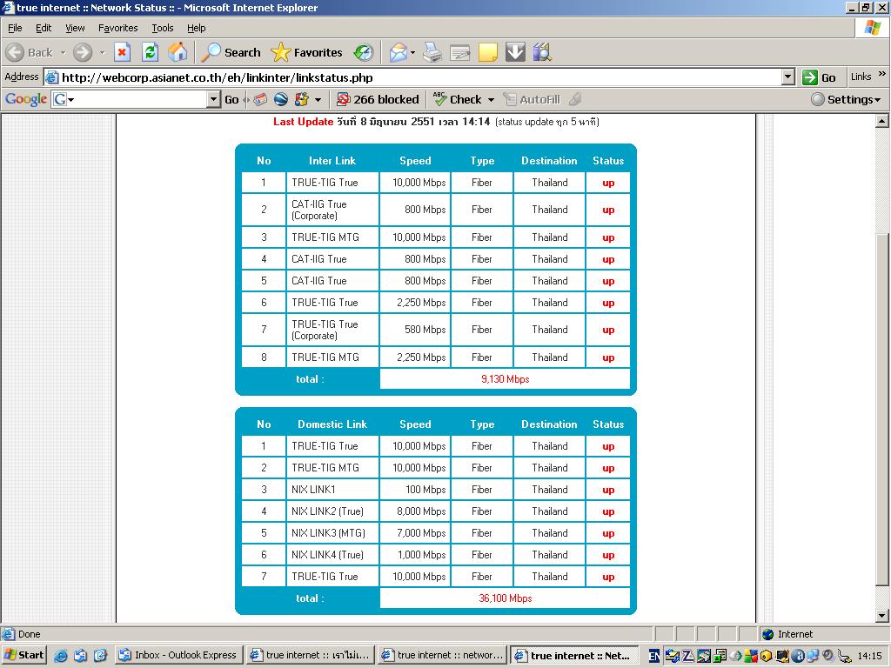Click the 266 blocked popup blocker button
891x668 pixels.
tap(378, 99)
